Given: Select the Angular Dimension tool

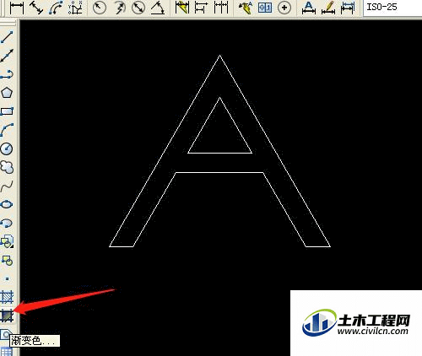Looking at the screenshot, I should (158, 8).
